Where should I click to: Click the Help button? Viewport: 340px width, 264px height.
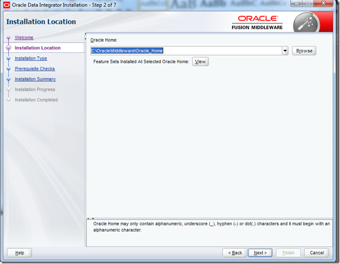20,253
